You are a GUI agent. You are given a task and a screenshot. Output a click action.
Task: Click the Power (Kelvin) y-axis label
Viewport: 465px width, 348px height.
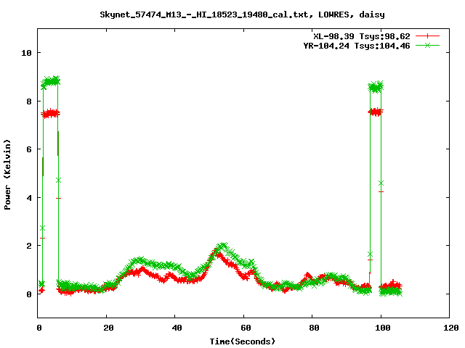point(7,175)
